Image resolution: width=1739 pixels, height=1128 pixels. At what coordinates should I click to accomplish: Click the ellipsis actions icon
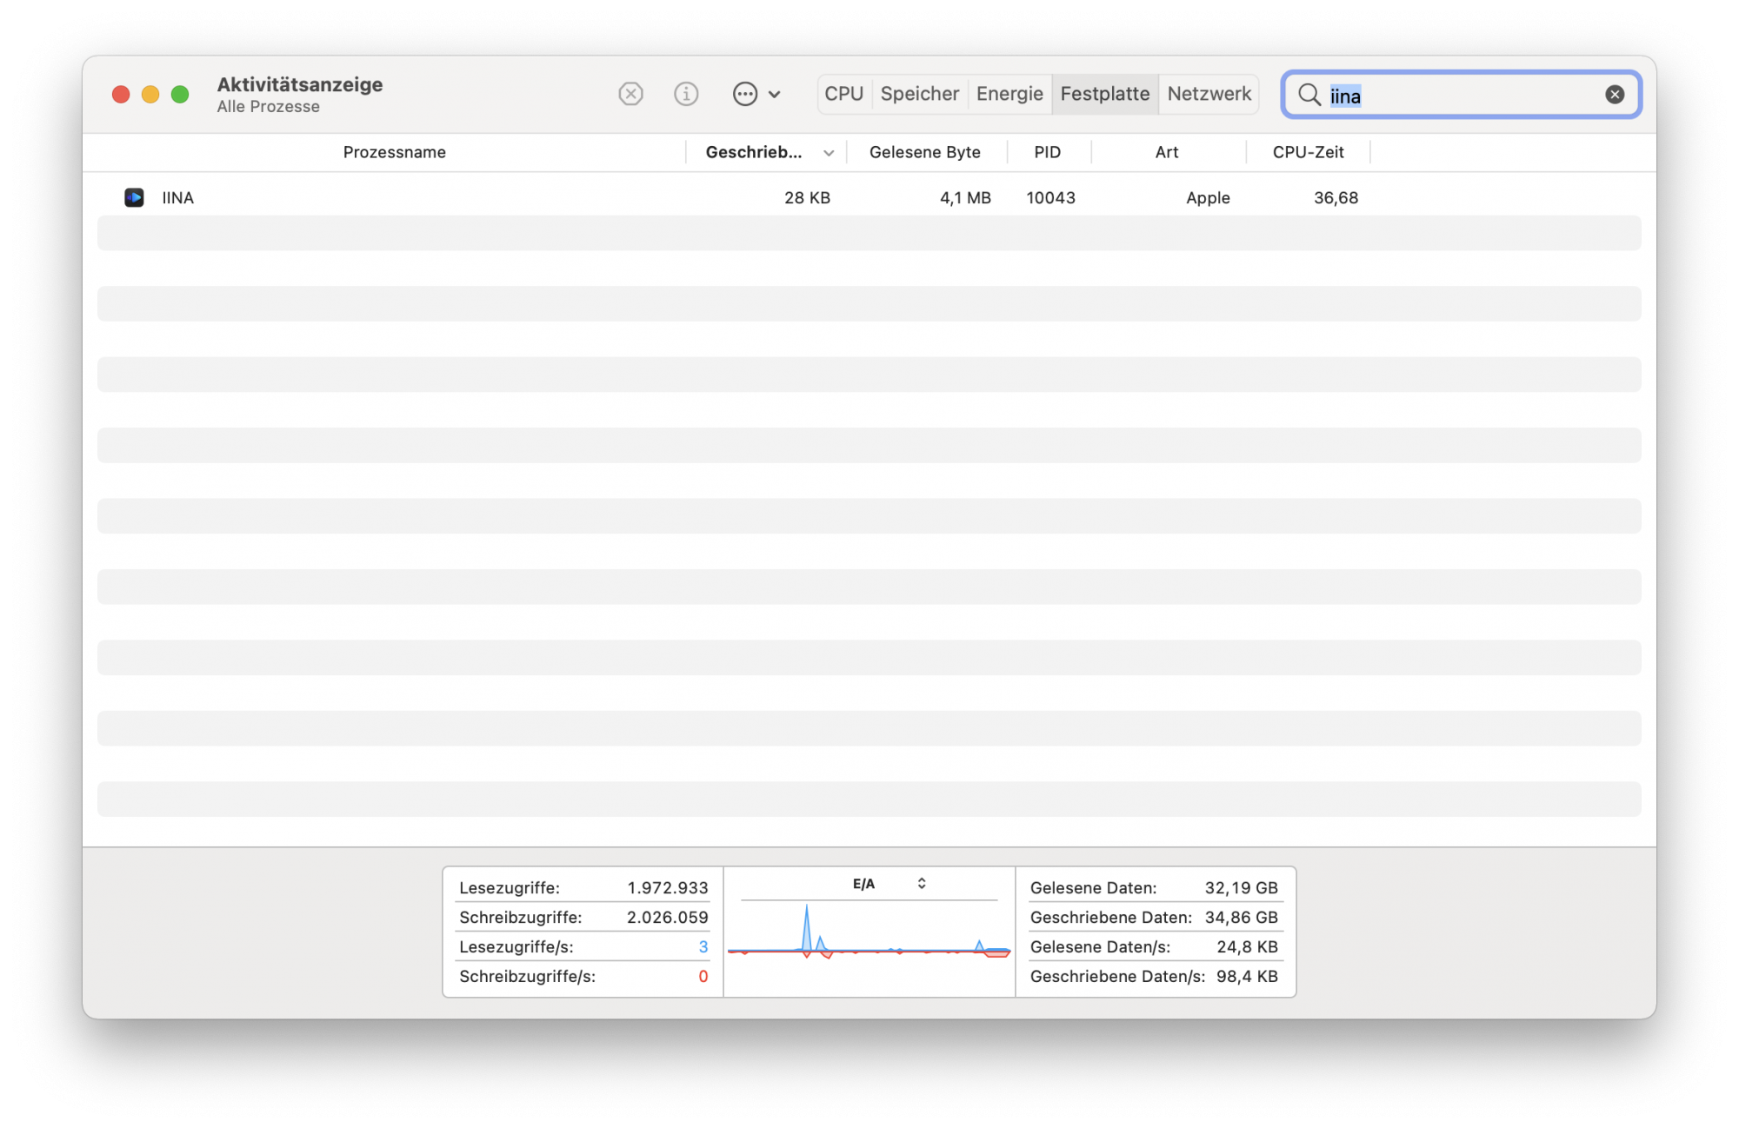[745, 94]
